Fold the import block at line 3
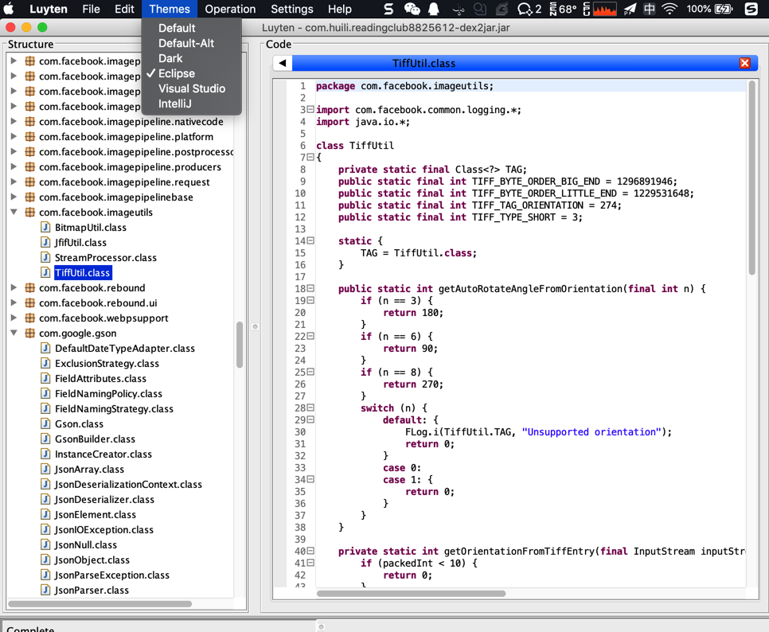The height and width of the screenshot is (632, 769). [x=310, y=109]
